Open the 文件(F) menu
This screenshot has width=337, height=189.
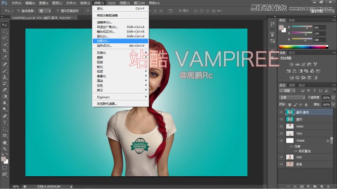pos(16,3)
